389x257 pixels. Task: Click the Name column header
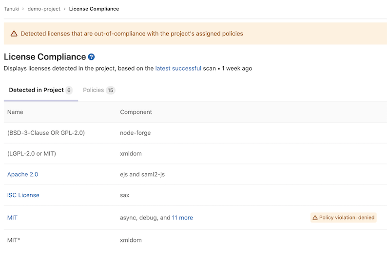15,112
